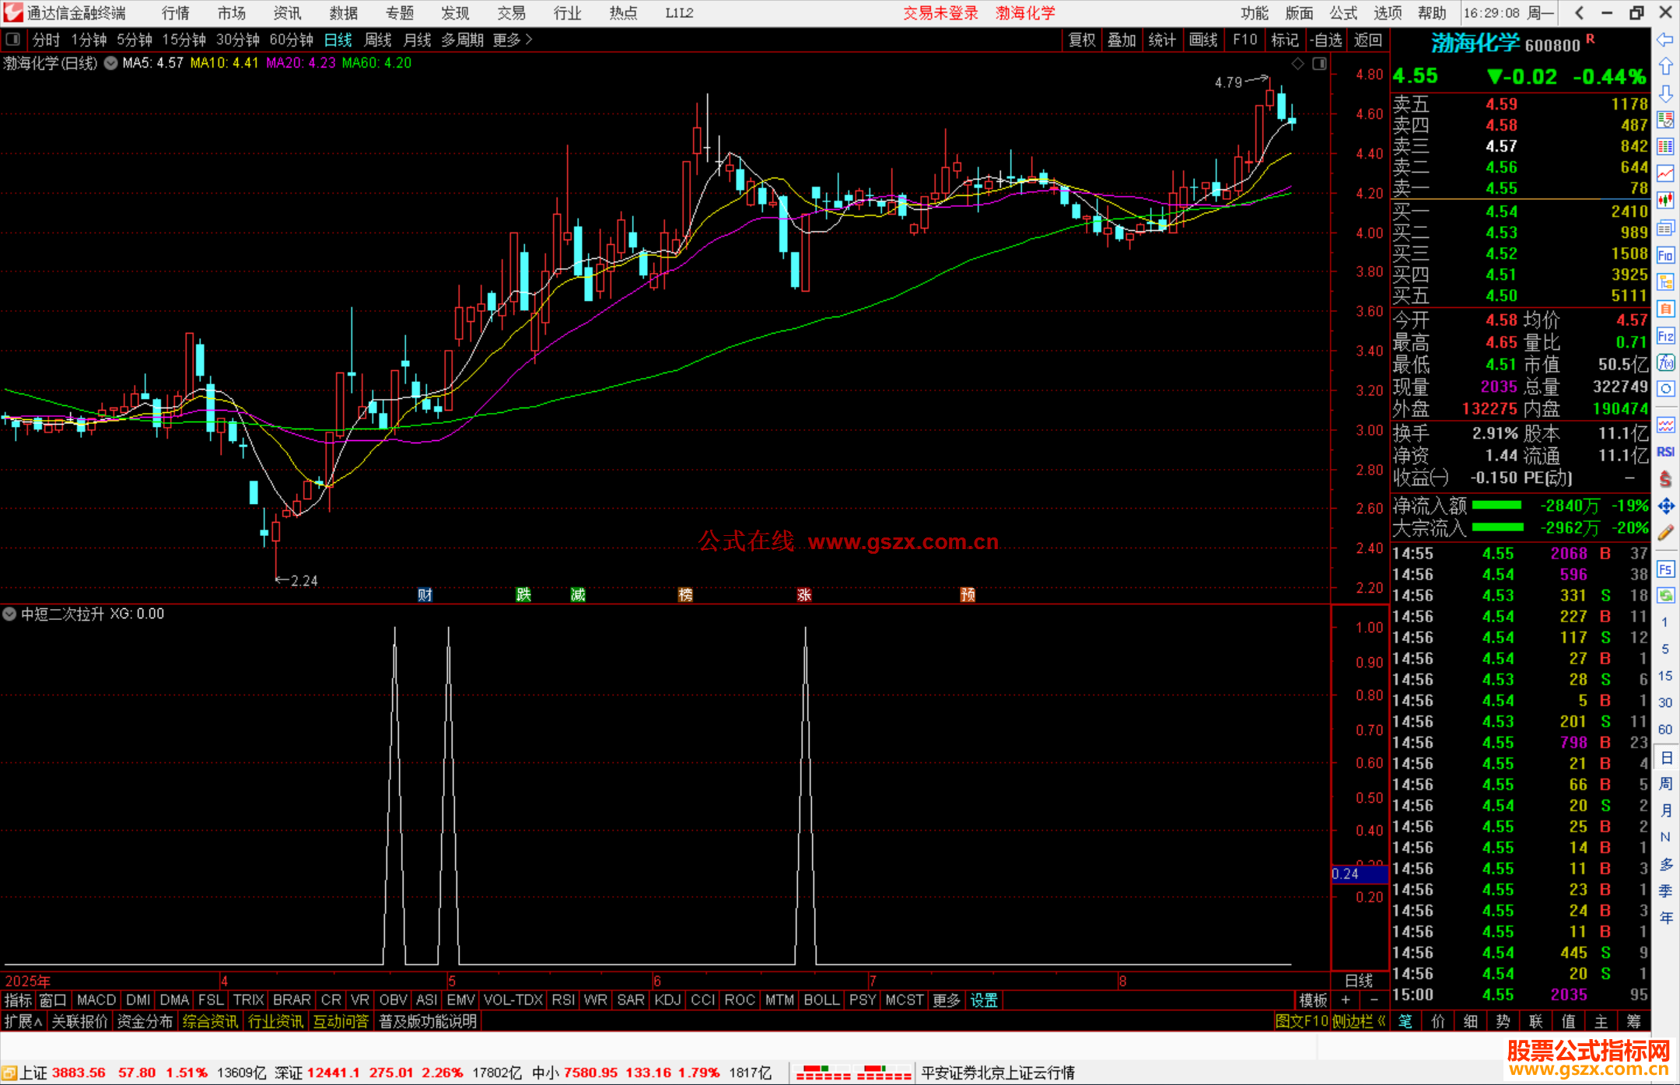Open the 日线 period selector at bottom right
The width and height of the screenshot is (1680, 1085).
pos(1359,981)
